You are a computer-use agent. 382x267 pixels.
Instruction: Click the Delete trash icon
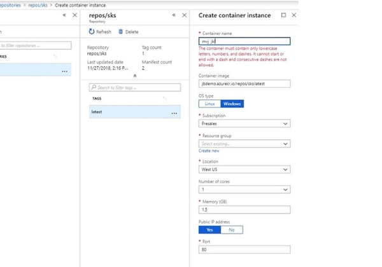120,32
